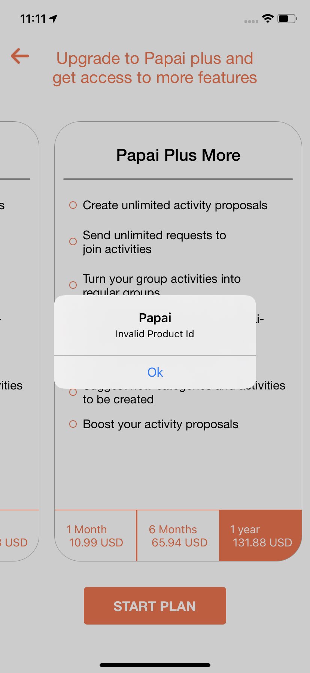Image resolution: width=310 pixels, height=673 pixels.
Task: Click the bullet beside activities to be created
Action: coord(73,392)
